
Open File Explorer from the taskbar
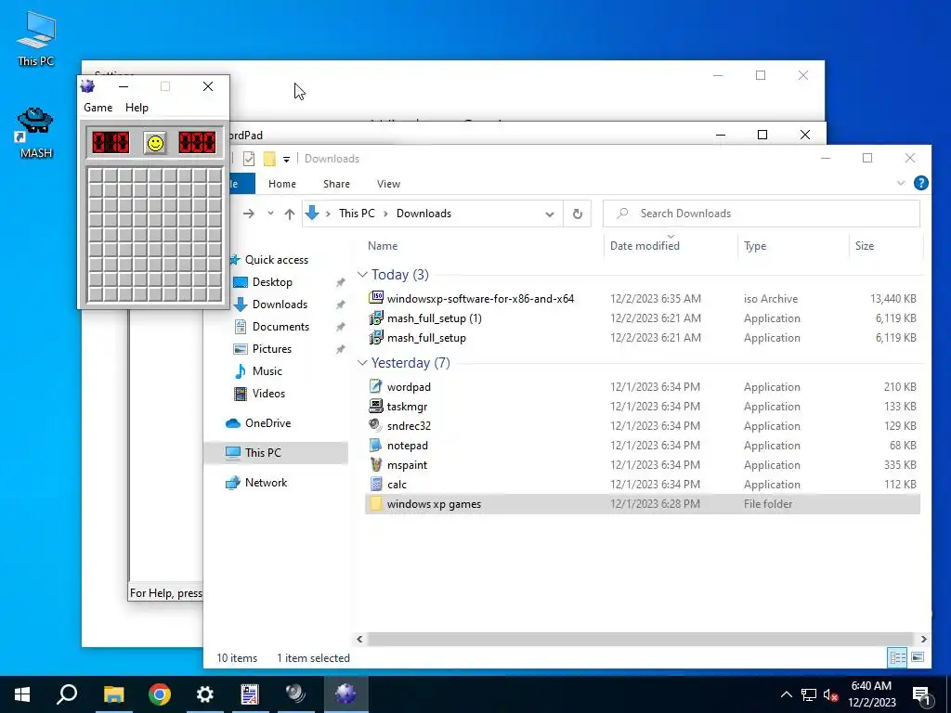pyautogui.click(x=113, y=694)
